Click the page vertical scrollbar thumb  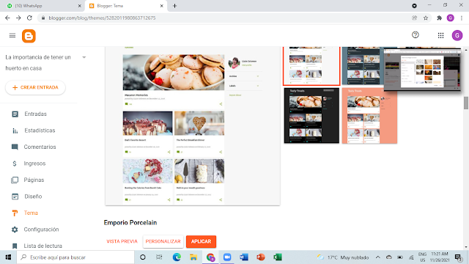[x=466, y=103]
